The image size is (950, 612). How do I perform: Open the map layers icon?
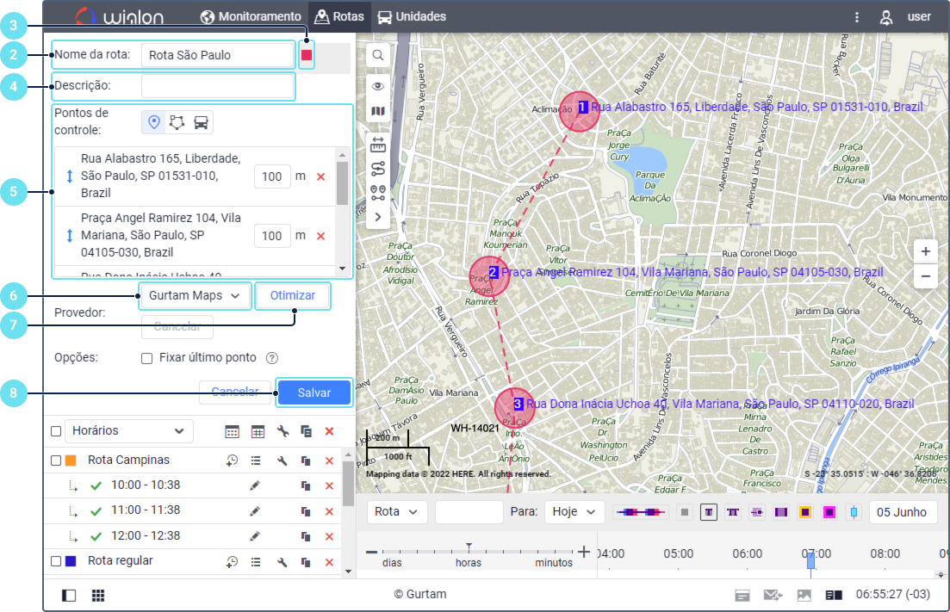pos(377,111)
